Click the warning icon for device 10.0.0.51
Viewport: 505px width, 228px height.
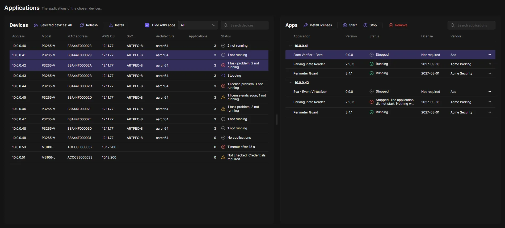point(223,157)
